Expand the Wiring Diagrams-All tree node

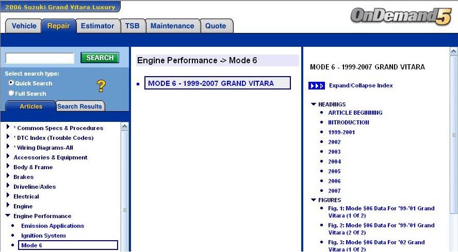(8, 148)
